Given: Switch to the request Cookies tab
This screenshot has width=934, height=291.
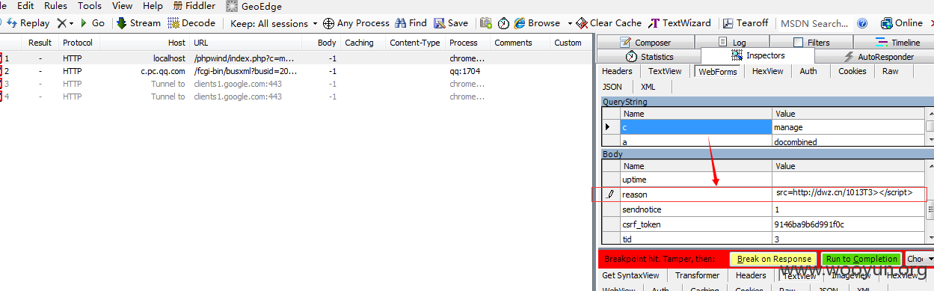Looking at the screenshot, I should (852, 71).
